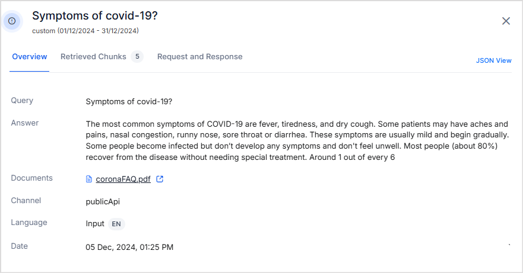Image resolution: width=523 pixels, height=273 pixels.
Task: Click the publicApi channel value
Action: coord(103,202)
